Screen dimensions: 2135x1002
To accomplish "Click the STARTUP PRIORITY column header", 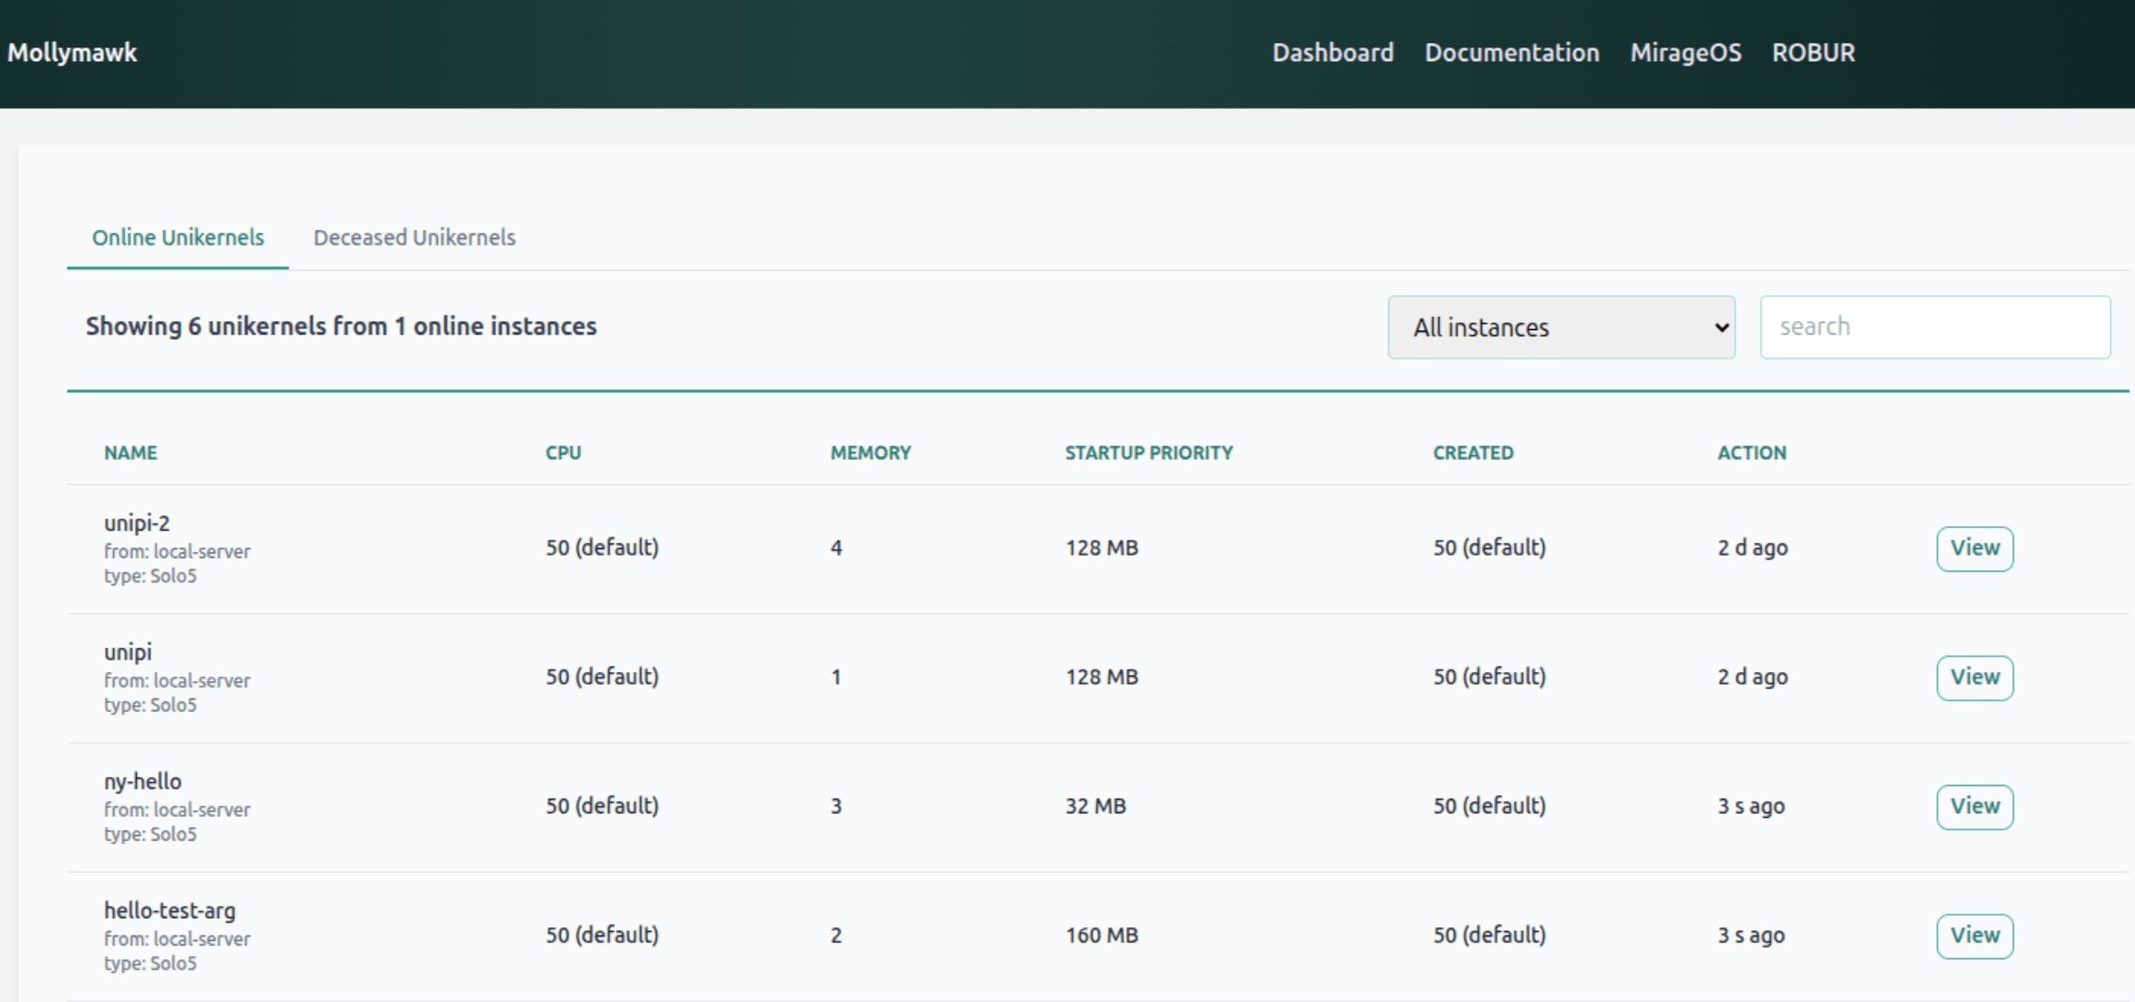I will (1148, 452).
